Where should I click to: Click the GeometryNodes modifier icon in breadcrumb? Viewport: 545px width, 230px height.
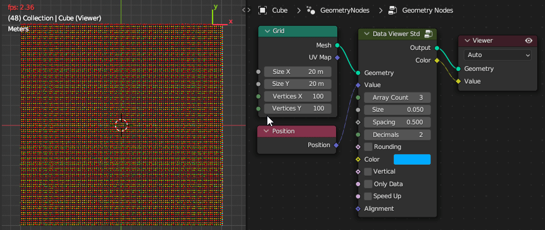coord(311,10)
